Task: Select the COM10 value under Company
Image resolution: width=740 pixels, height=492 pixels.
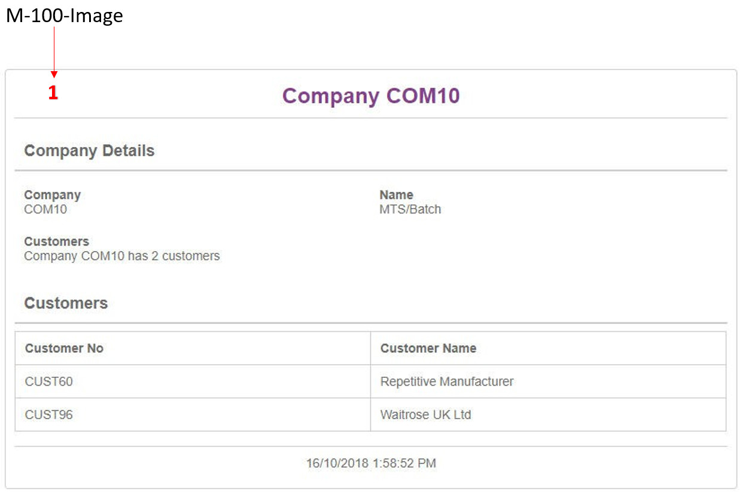Action: [45, 209]
